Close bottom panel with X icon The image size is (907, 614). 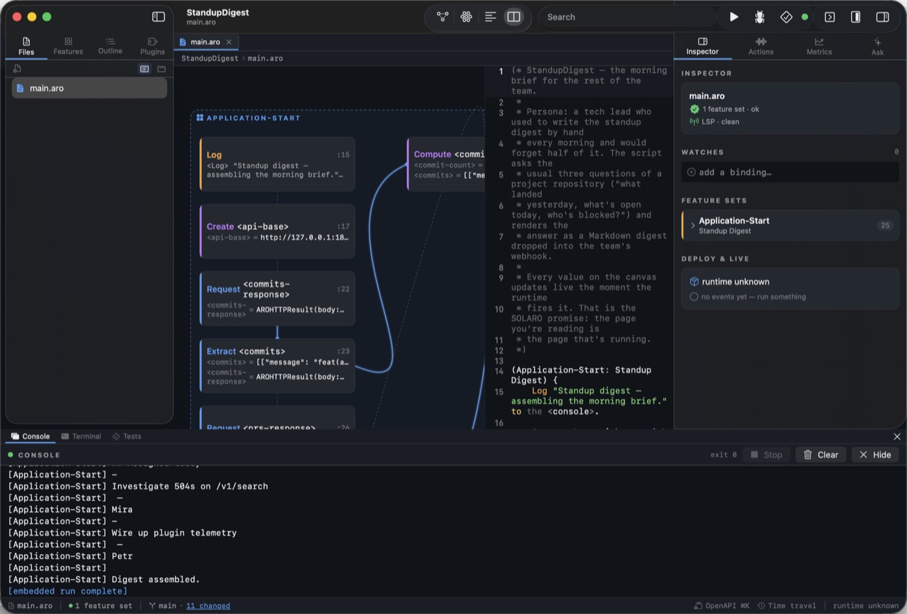(x=897, y=437)
